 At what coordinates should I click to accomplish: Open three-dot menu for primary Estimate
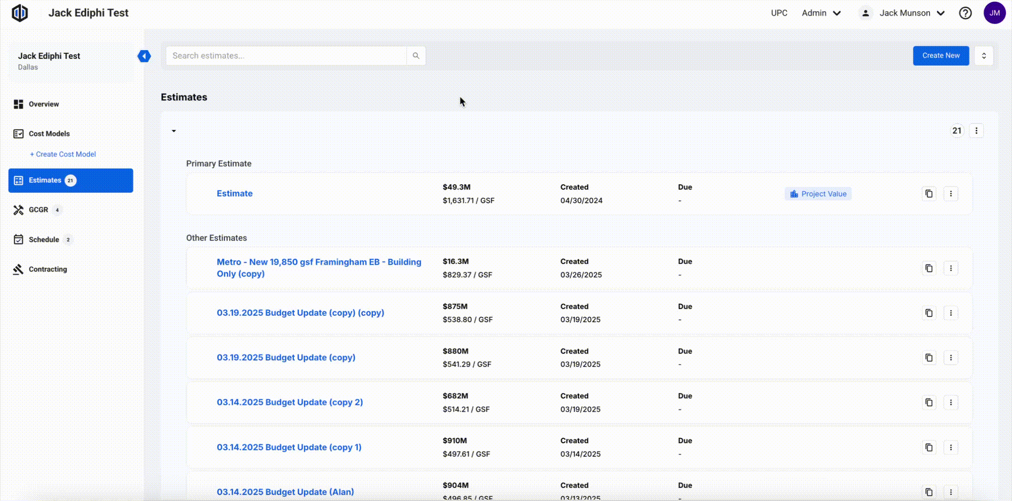coord(951,194)
